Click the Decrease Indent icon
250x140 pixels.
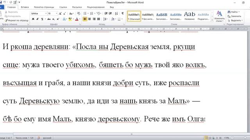point(106,14)
